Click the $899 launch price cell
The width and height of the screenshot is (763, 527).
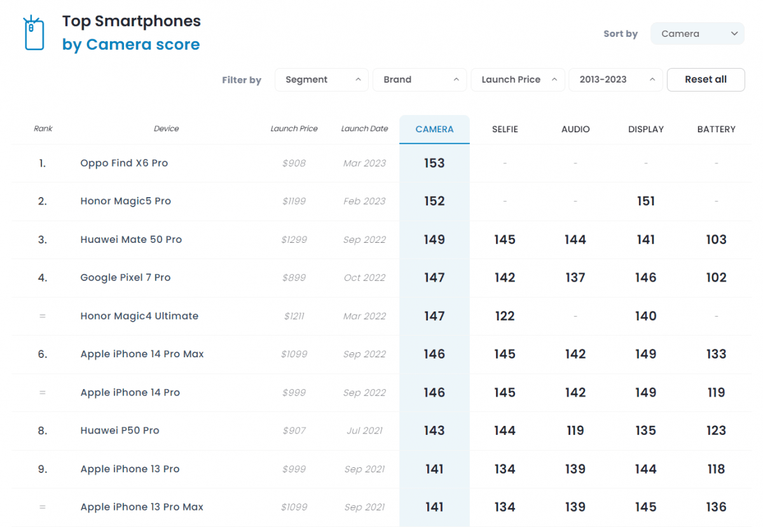pyautogui.click(x=294, y=277)
